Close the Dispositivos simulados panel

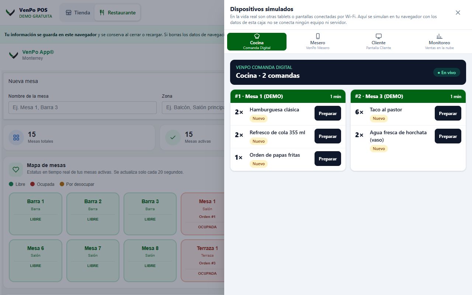[458, 13]
